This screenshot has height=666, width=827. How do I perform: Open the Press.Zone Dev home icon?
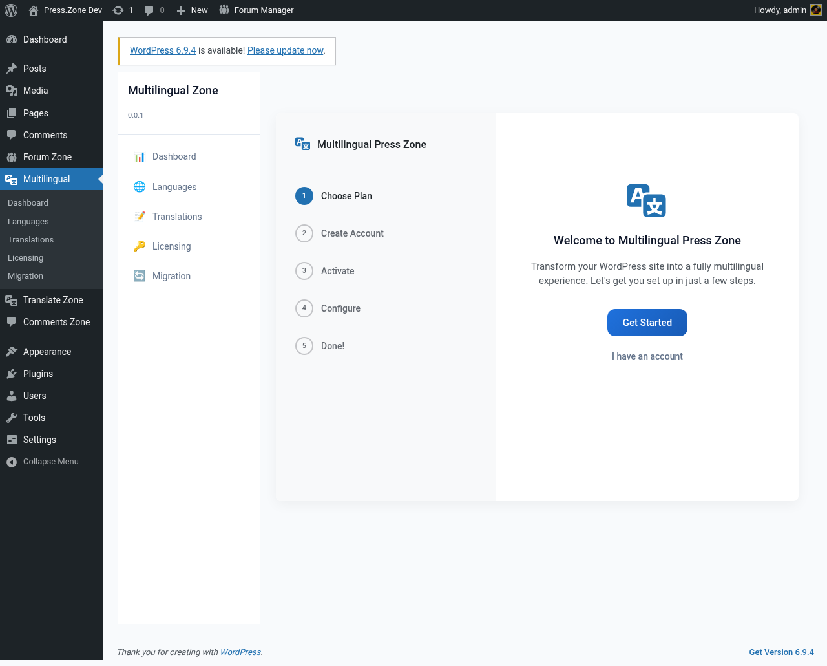point(34,10)
